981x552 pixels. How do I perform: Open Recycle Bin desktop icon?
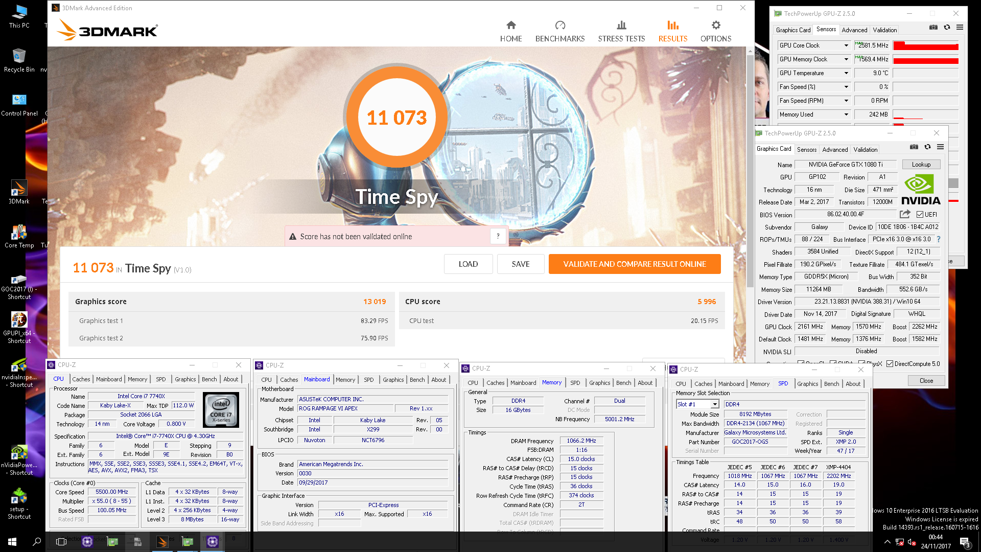19,60
